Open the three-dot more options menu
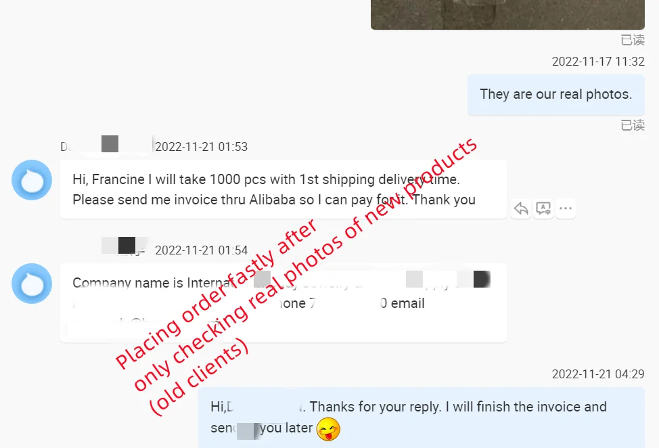 pos(566,208)
